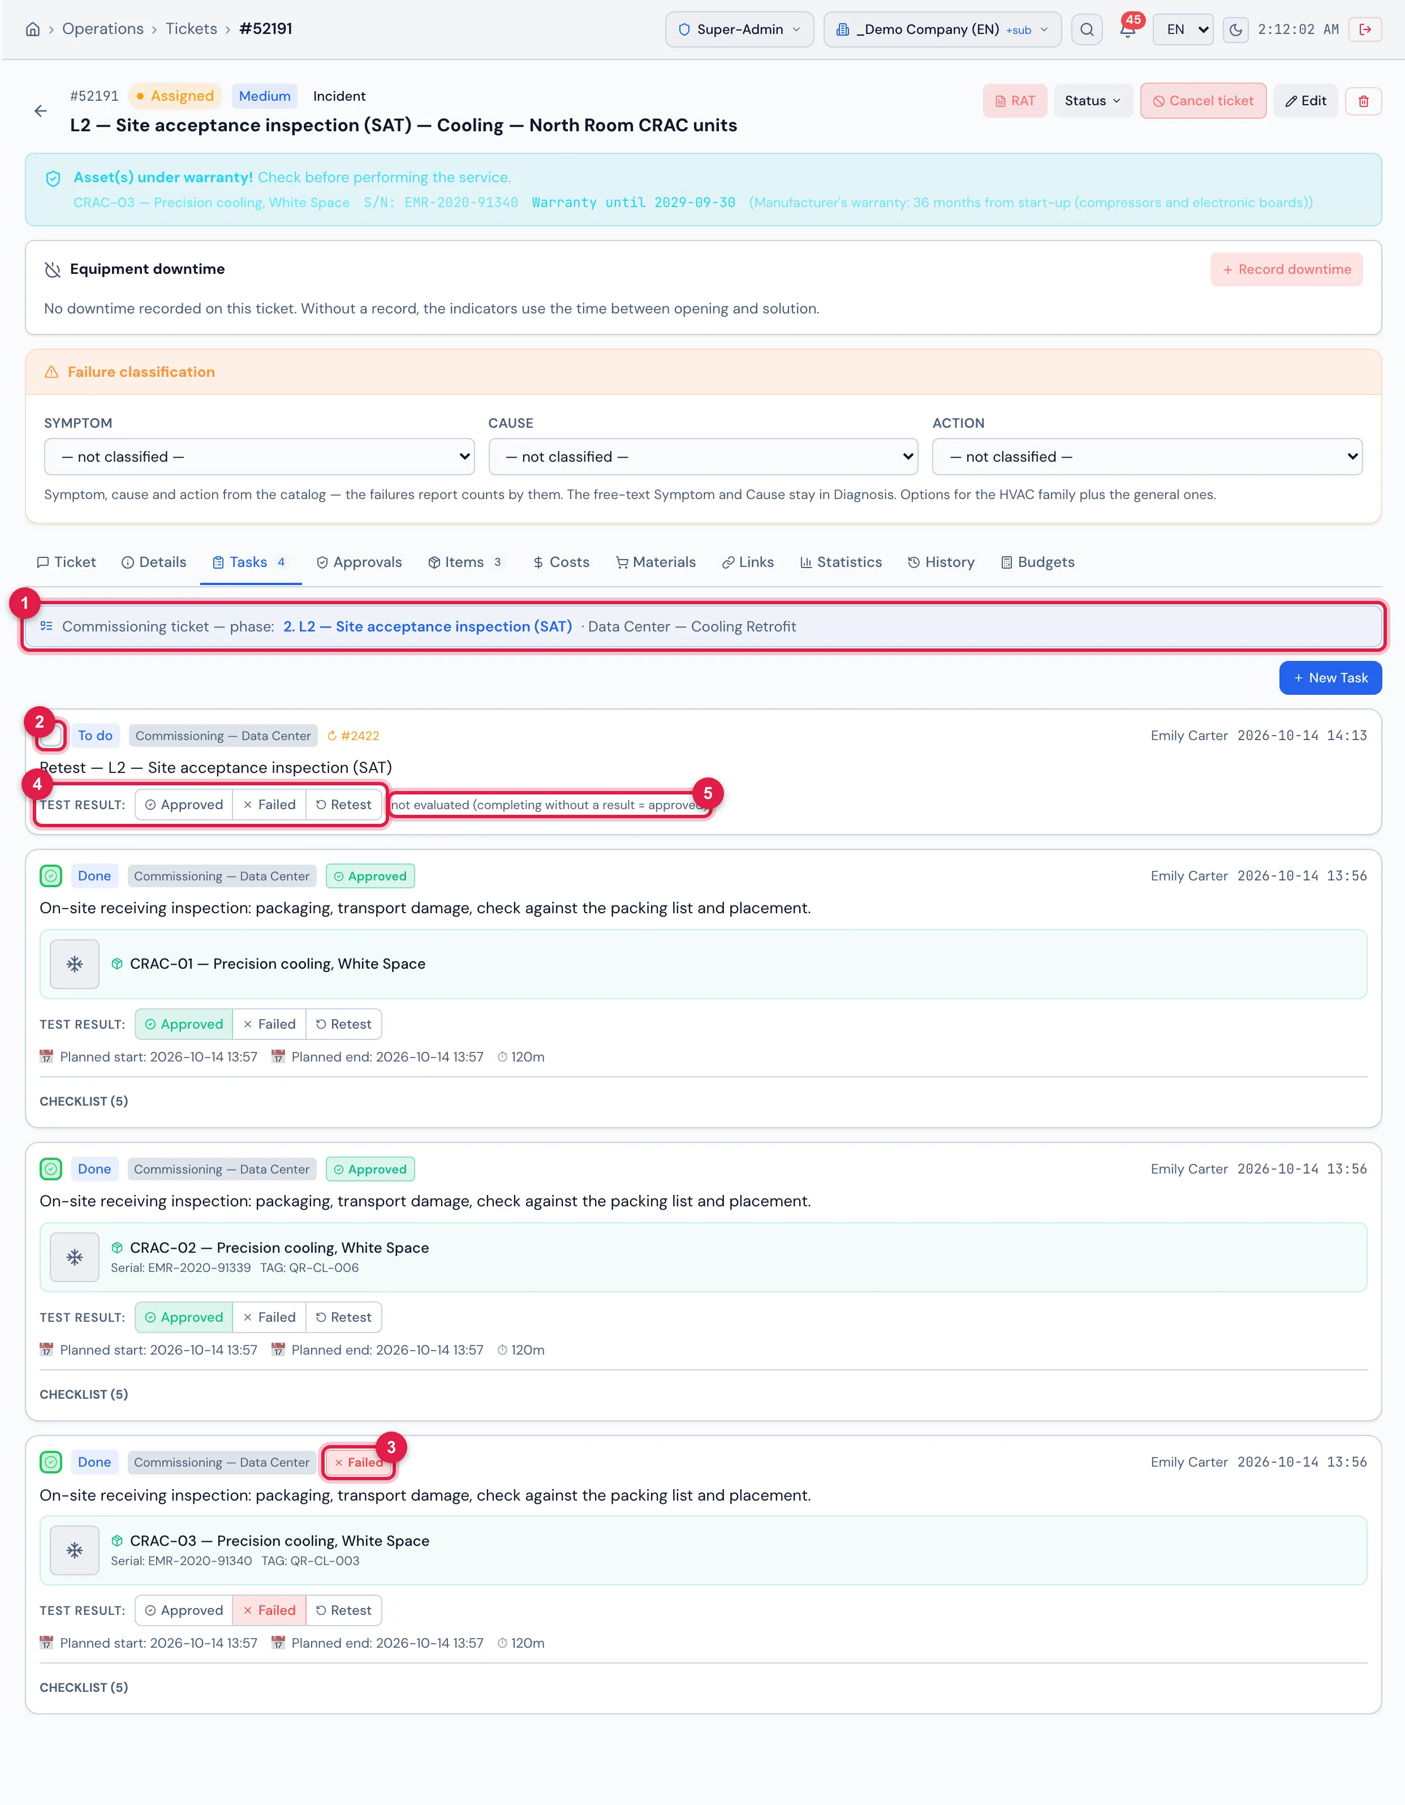Set CRAC-02 test result to Retest
Viewport: 1405px width, 1805px height.
tap(343, 1317)
